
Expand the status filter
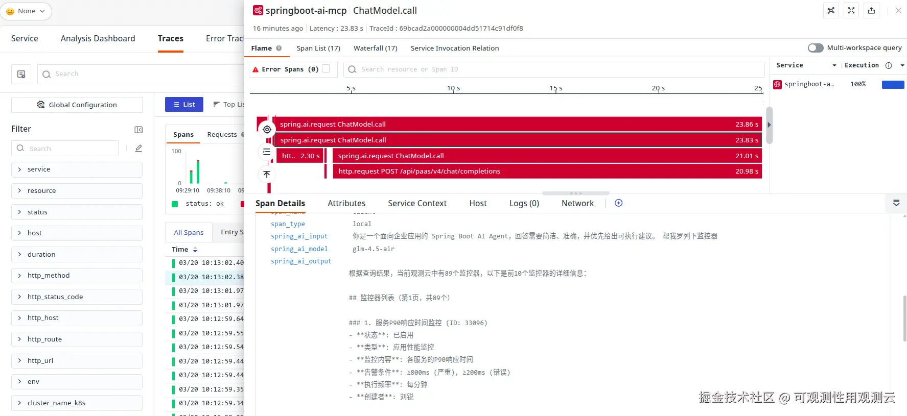[77, 212]
